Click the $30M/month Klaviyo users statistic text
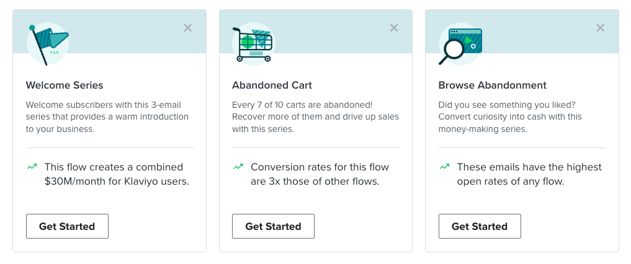Viewport: 631px width, 264px height. click(117, 174)
